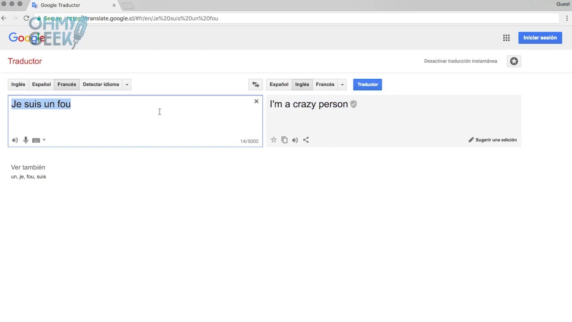Open the Google apps grid

click(506, 38)
